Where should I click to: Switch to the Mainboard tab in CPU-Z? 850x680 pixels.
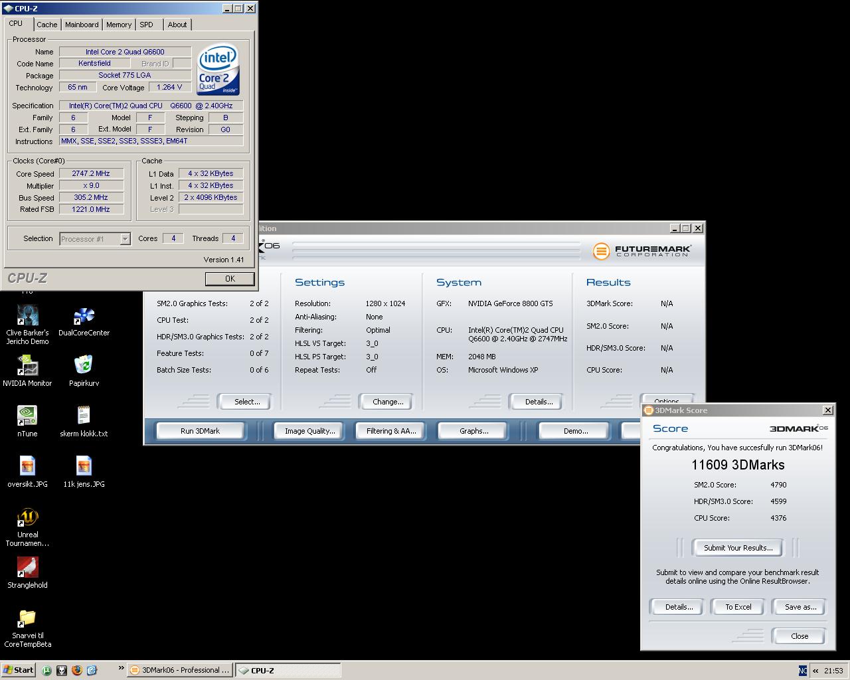coord(82,25)
